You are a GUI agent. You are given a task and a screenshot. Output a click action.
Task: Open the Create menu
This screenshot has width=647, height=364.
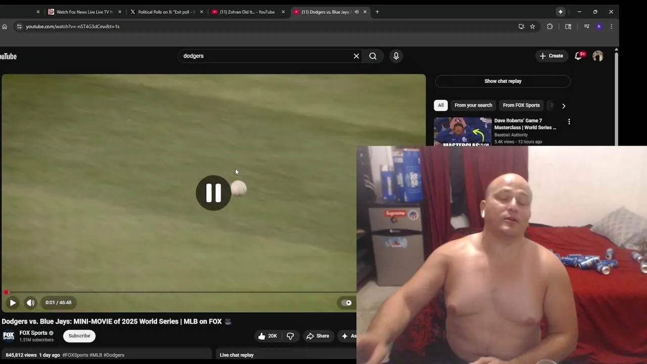click(551, 56)
